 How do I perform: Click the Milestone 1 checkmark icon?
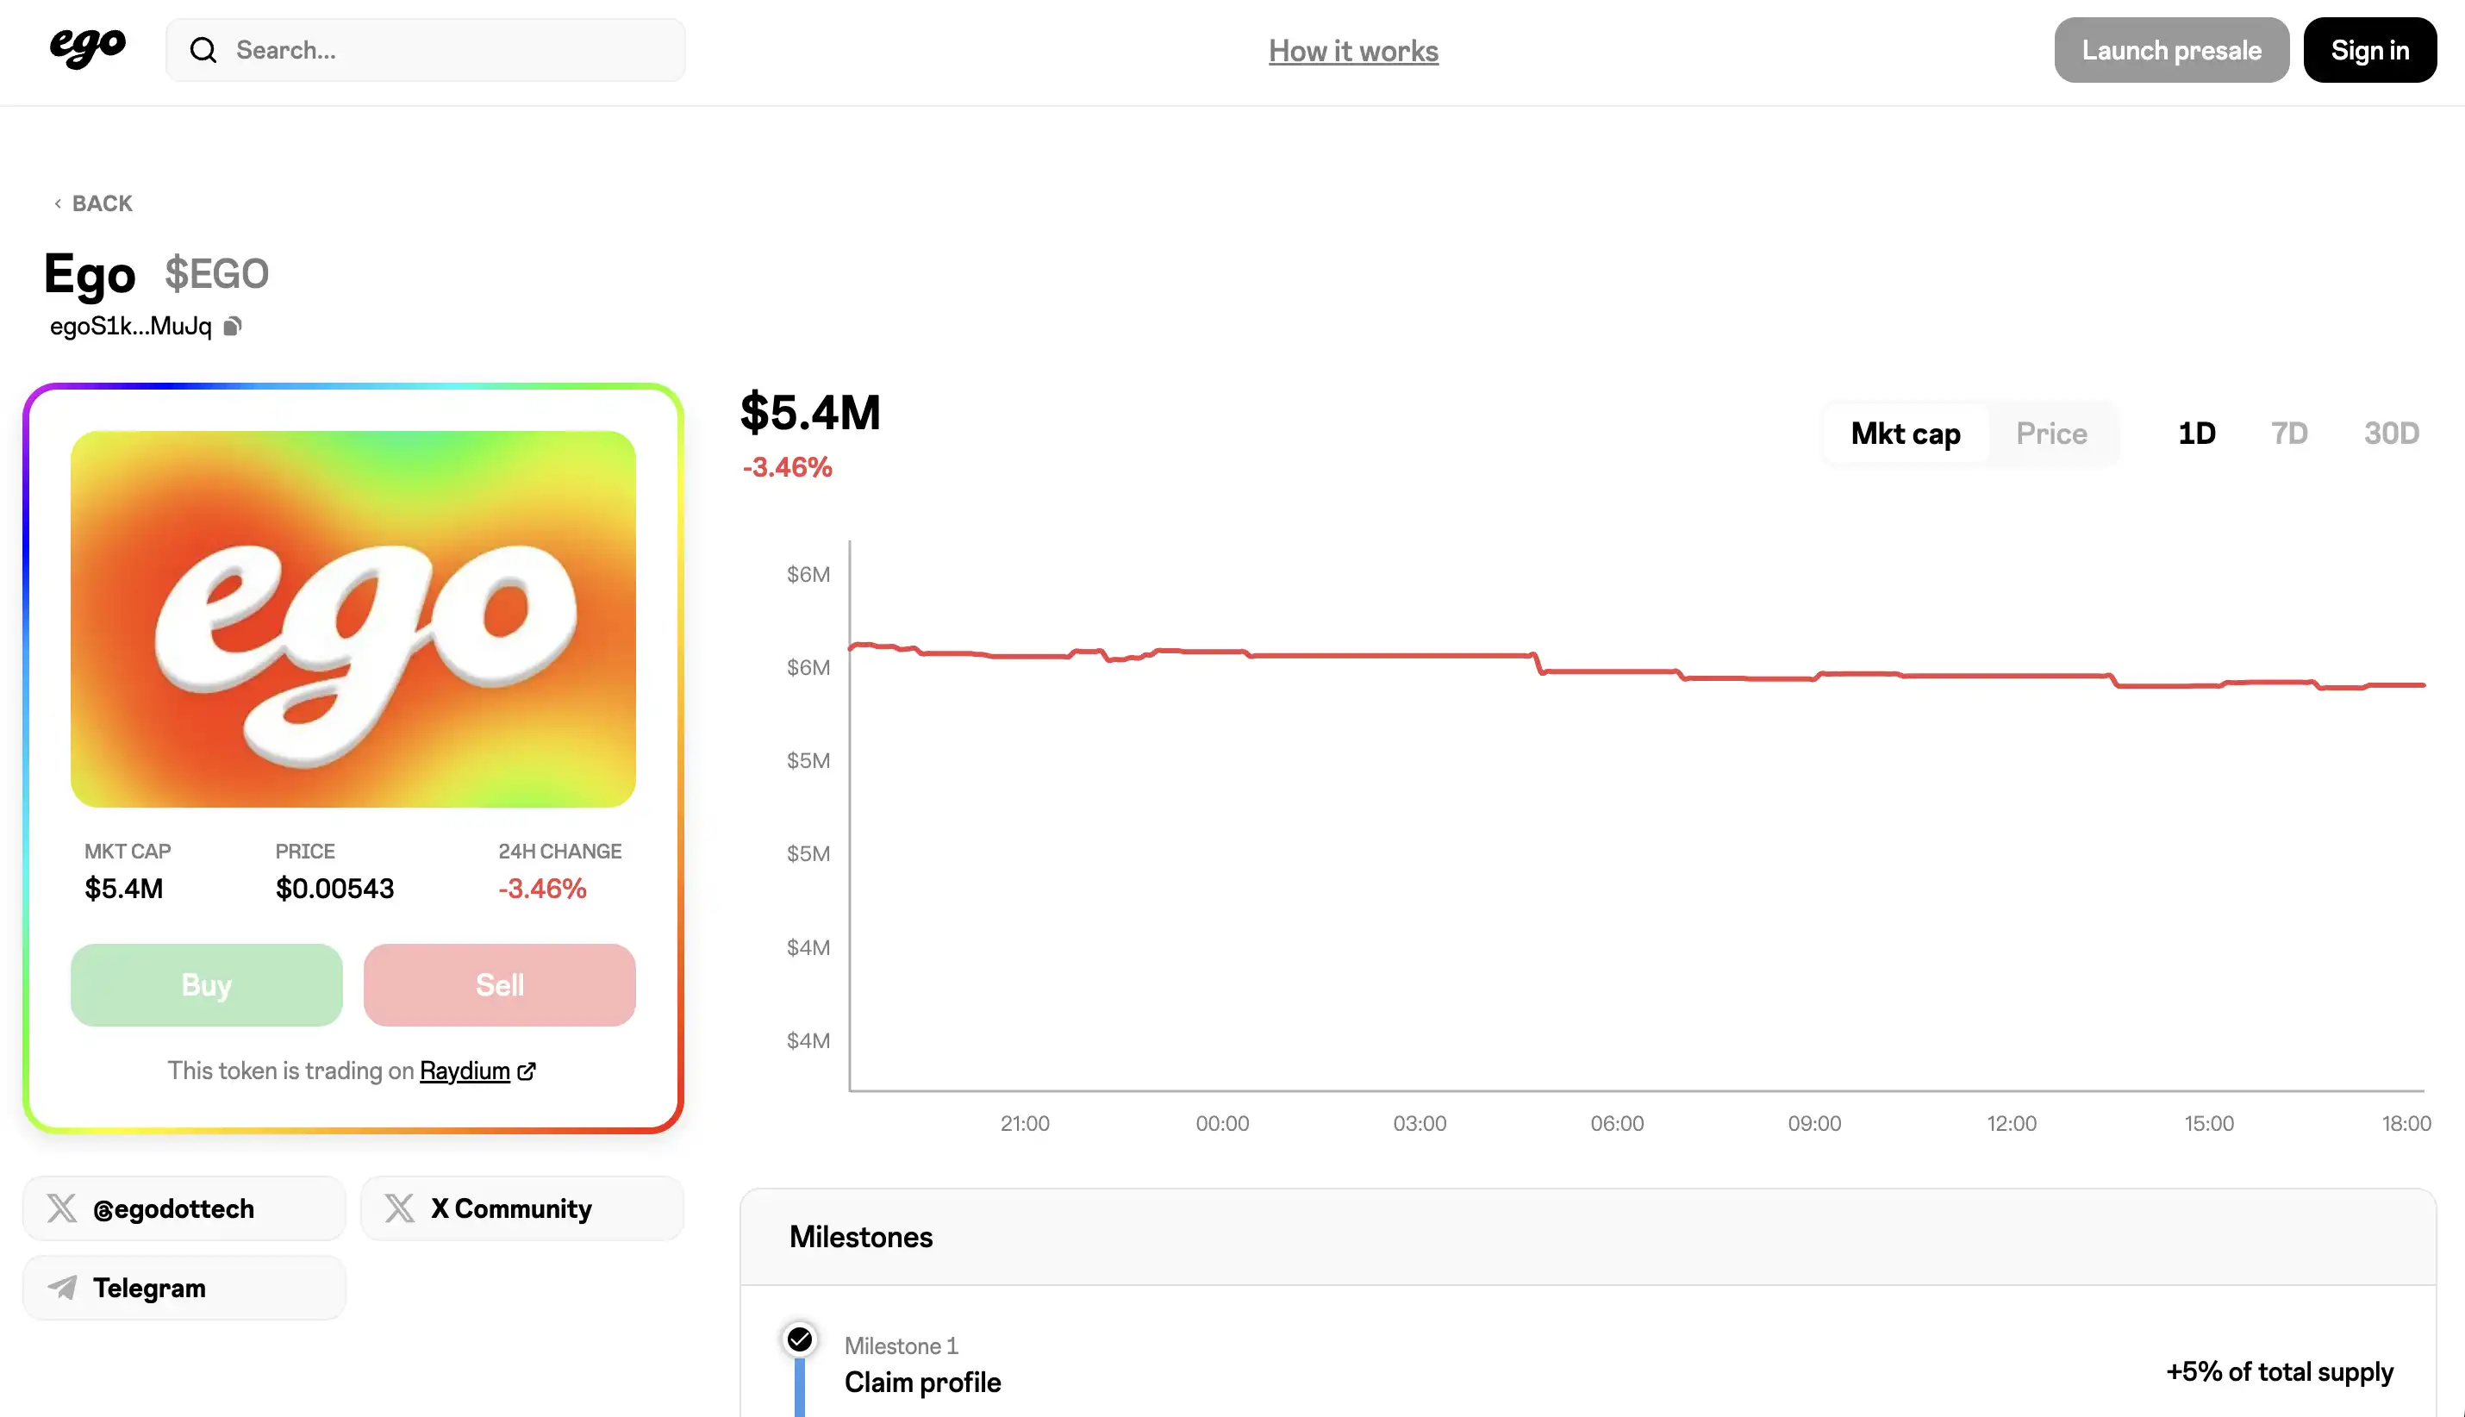click(800, 1340)
